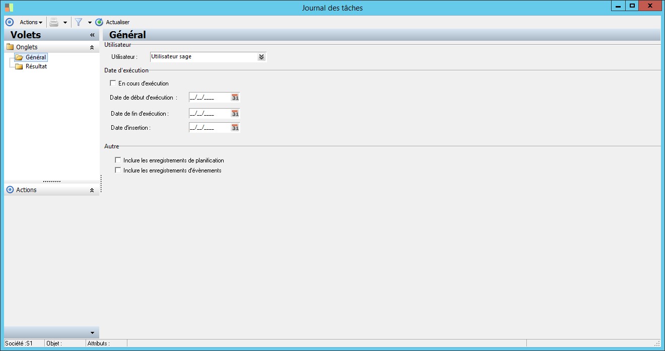This screenshot has width=665, height=351.
Task: Click the Actions panel circular icon
Action: tap(10, 190)
